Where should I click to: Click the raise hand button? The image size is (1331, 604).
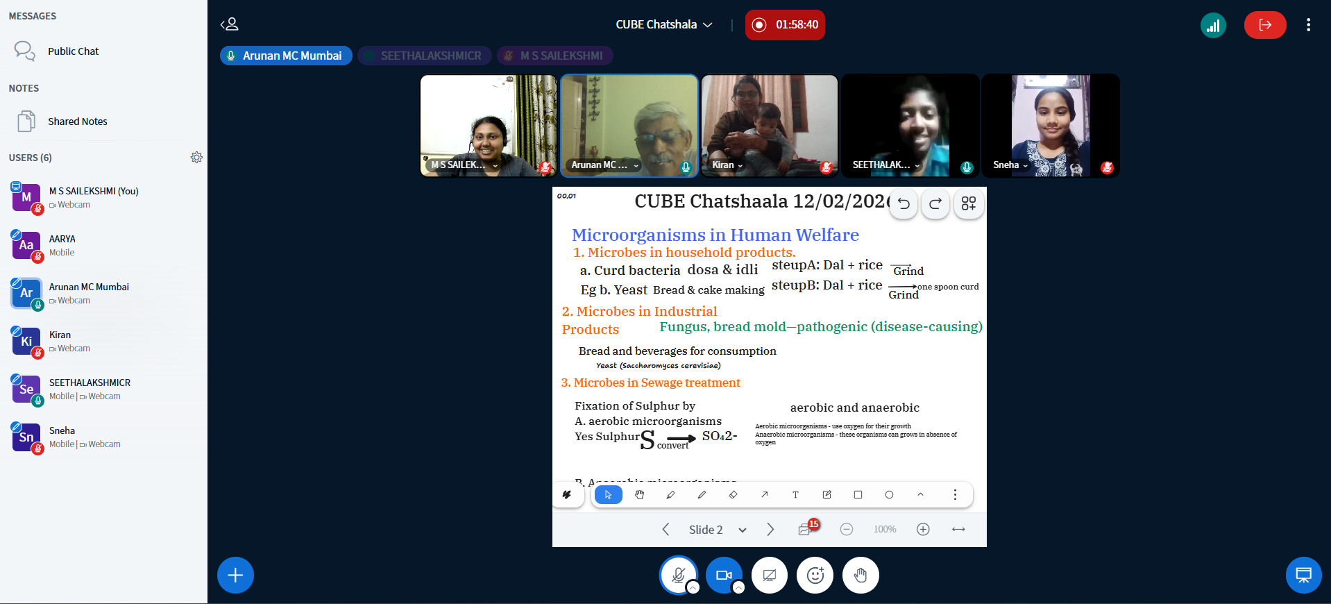click(x=861, y=576)
